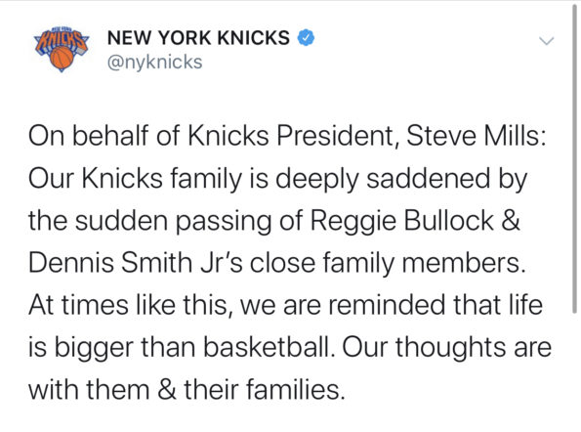Open the NEW YORK KNICKS profile name
Screen dimensions: 581x432
coord(198,38)
